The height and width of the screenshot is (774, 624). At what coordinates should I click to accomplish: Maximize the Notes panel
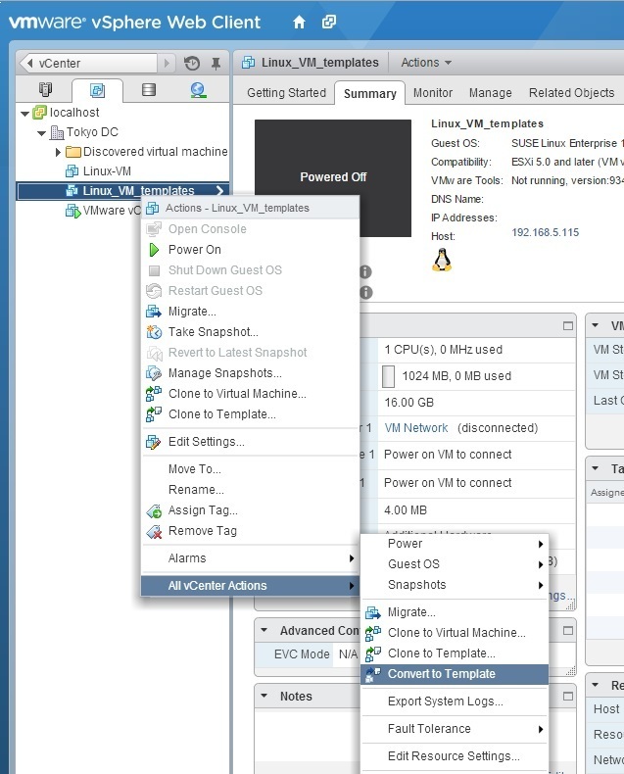(x=568, y=696)
